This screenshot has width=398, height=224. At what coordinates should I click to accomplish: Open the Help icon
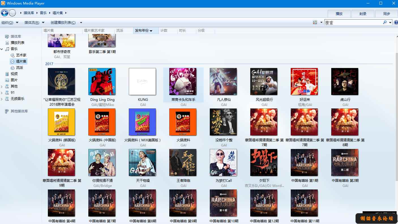[x=396, y=22]
